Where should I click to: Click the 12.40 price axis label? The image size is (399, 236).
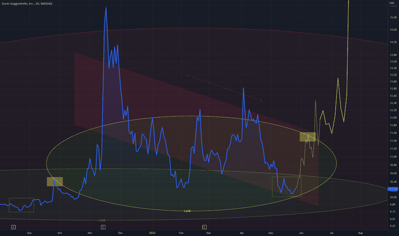point(393,103)
